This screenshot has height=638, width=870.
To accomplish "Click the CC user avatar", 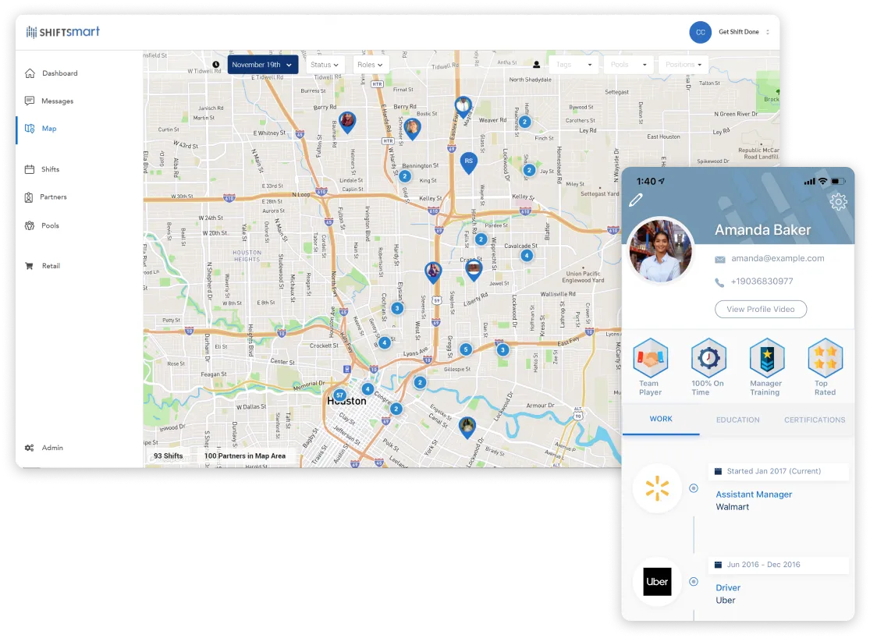I will coord(700,32).
